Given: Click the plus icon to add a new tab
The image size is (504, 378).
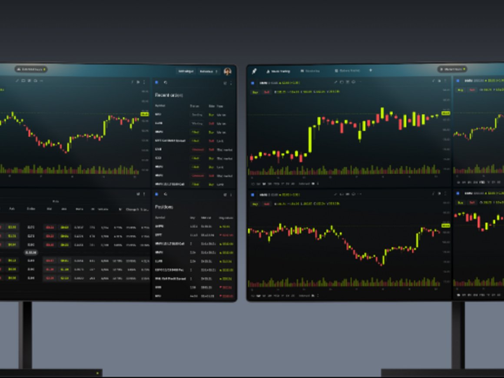Looking at the screenshot, I should (x=371, y=70).
